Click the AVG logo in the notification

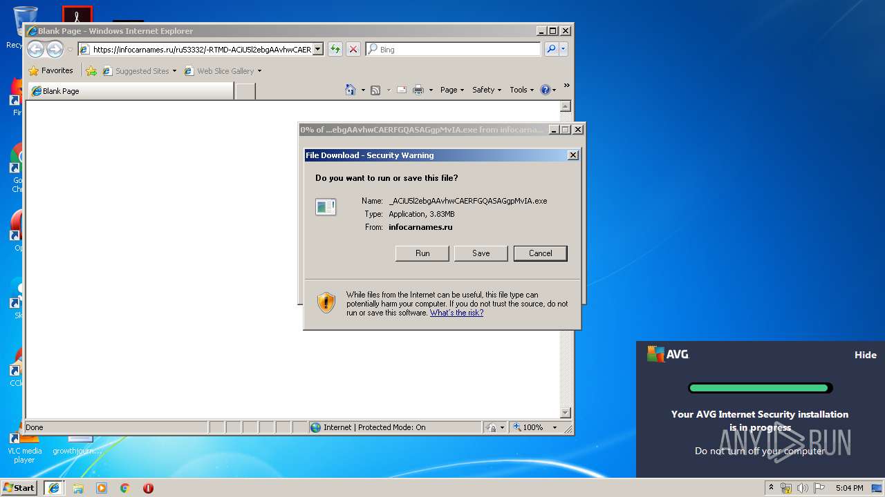point(668,354)
